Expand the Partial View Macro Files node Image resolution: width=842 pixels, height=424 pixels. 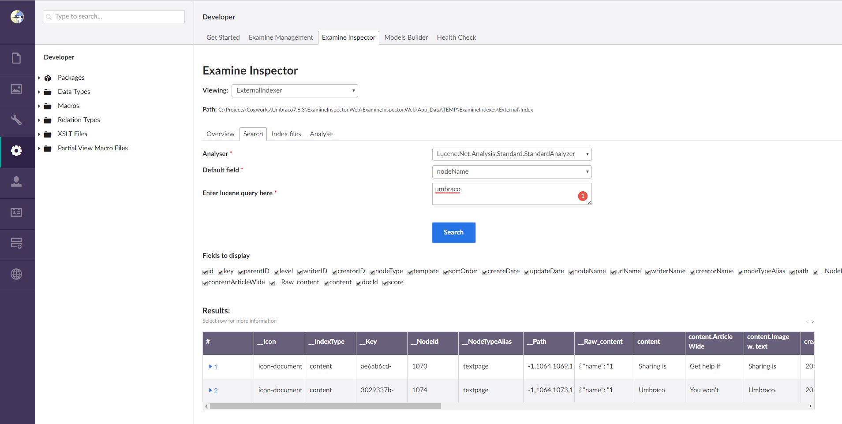pyautogui.click(x=39, y=149)
